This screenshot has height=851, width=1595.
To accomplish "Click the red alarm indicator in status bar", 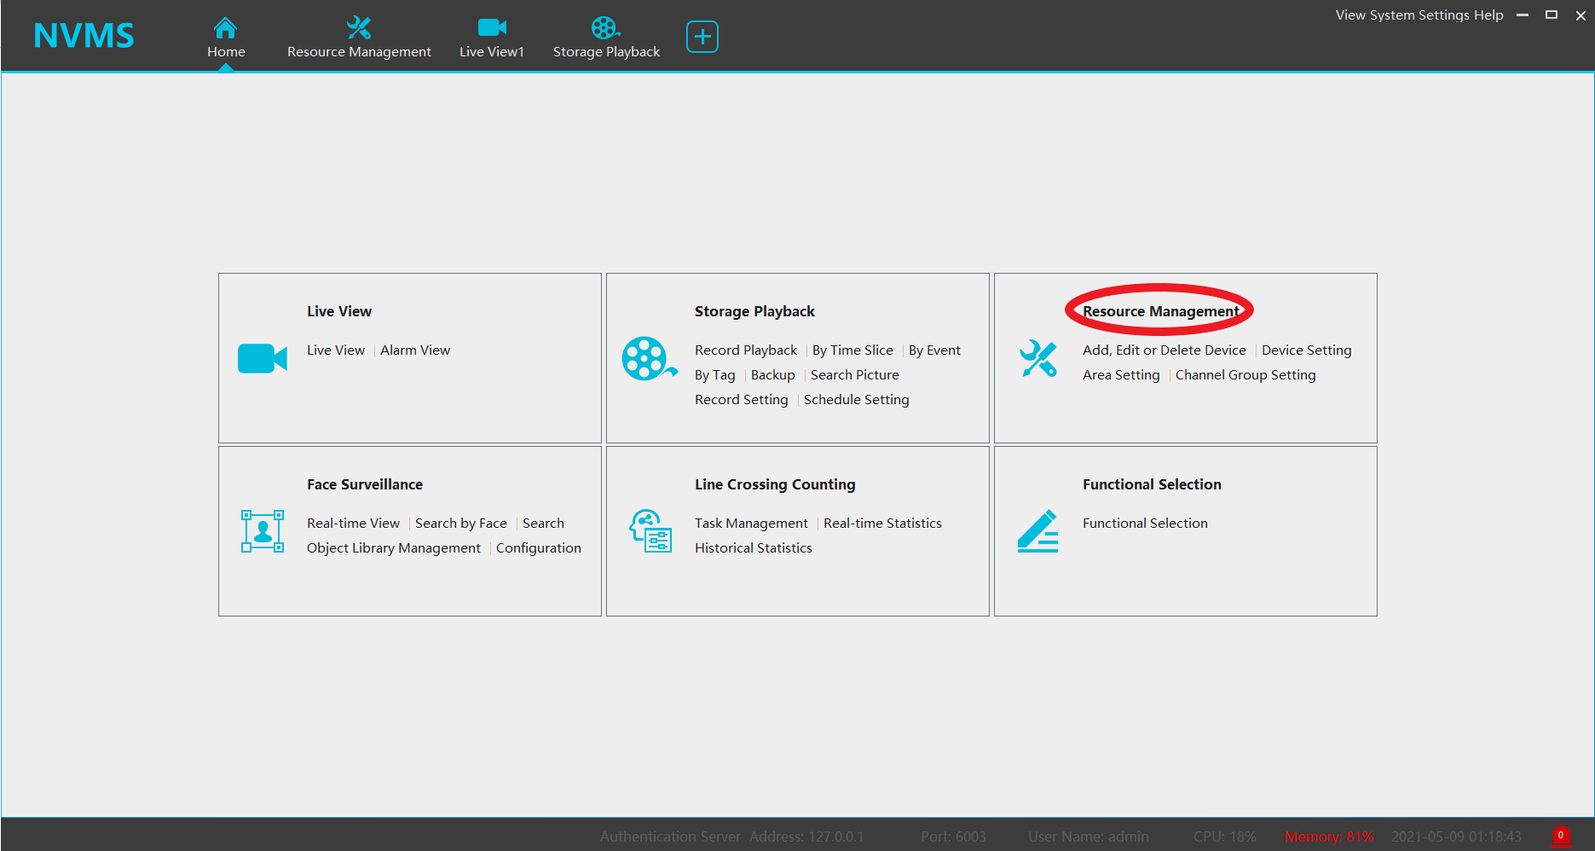I will (1561, 836).
